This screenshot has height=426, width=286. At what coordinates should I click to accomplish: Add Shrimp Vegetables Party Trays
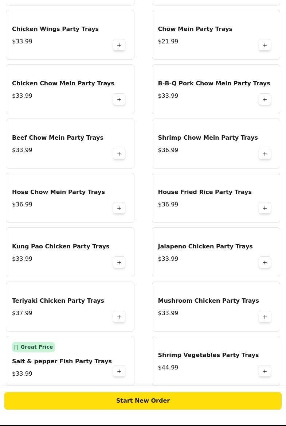(x=265, y=371)
